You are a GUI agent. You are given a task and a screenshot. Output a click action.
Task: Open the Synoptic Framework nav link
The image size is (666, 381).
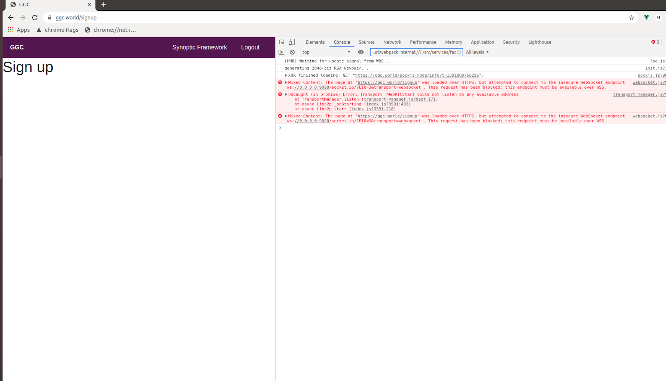(199, 47)
